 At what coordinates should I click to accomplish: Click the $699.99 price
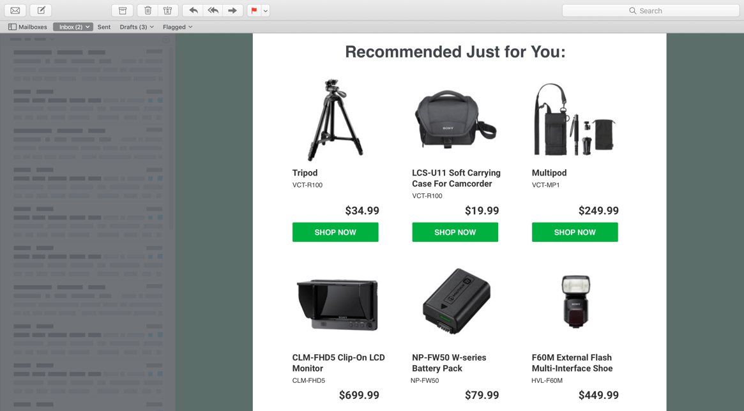(359, 395)
